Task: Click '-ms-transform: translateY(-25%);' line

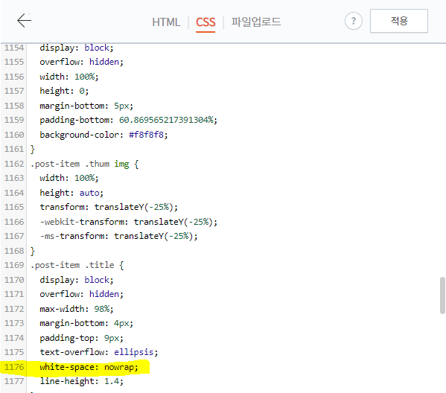Action: point(118,236)
